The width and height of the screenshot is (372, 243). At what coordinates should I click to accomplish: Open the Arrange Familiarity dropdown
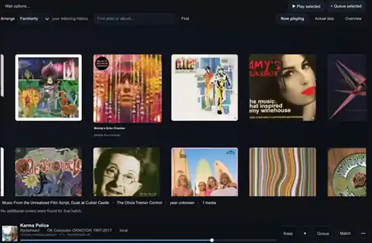(34, 19)
